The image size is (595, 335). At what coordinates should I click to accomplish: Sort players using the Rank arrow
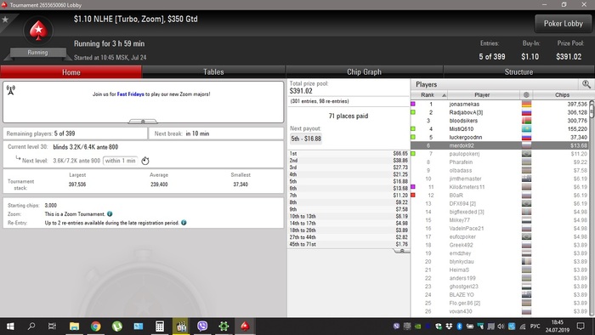(x=444, y=95)
